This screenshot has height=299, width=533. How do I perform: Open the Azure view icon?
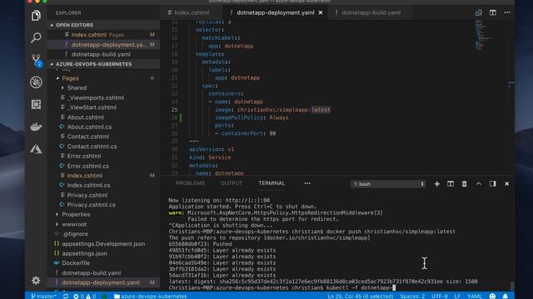pos(36,149)
